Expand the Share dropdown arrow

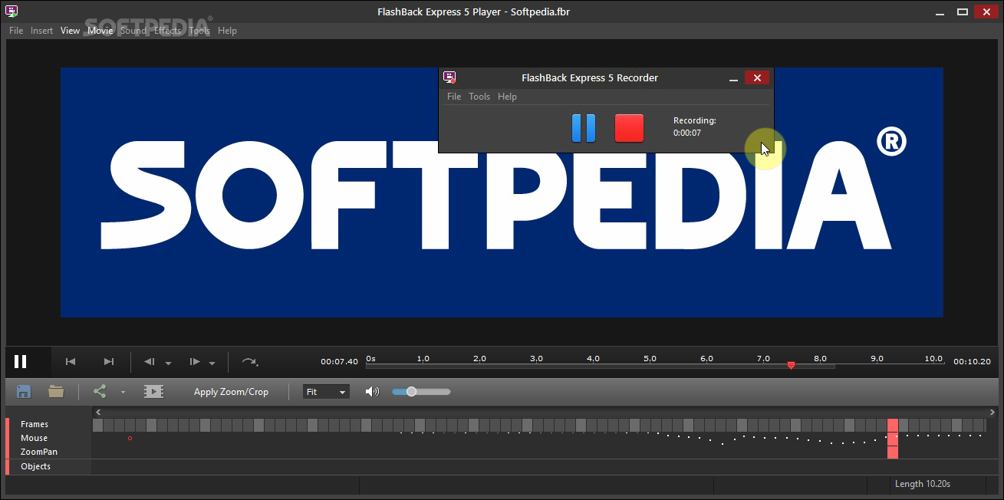[123, 393]
